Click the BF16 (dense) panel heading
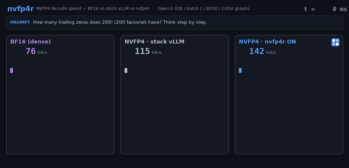 pos(30,42)
